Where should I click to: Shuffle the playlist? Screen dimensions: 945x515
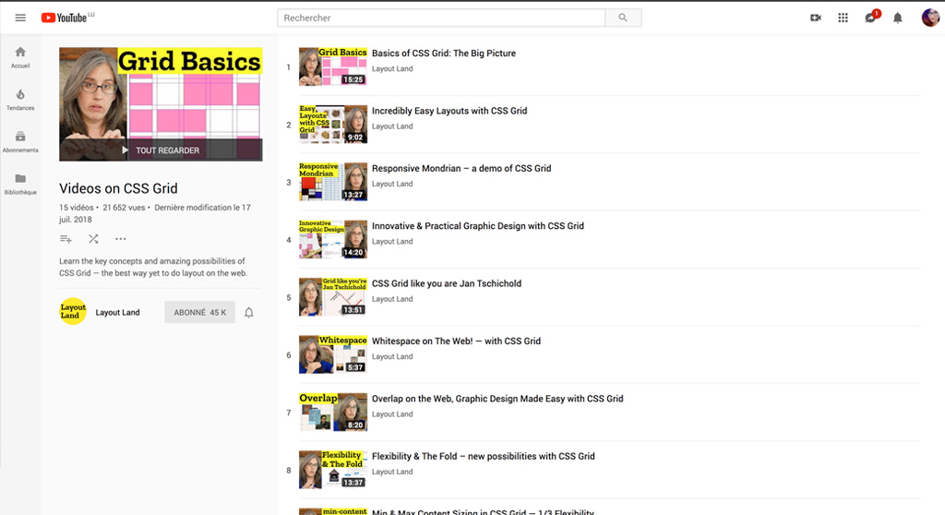[93, 239]
